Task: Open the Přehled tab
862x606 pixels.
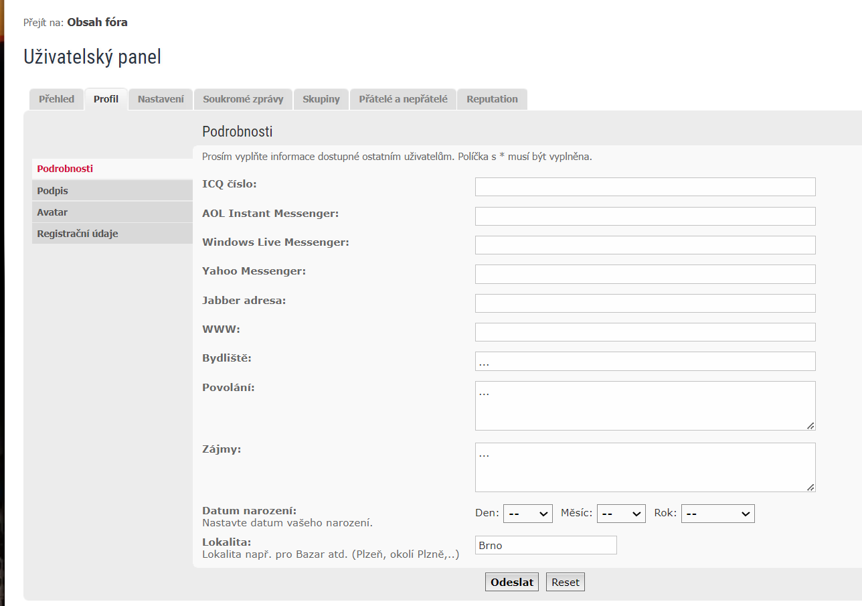Action: [x=56, y=99]
